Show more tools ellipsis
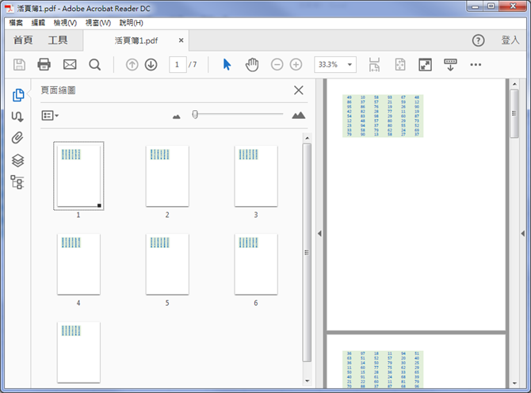 point(476,64)
